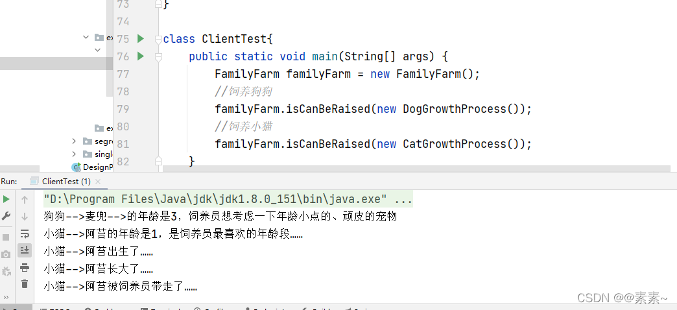Viewport: 677px width, 310px height.
Task: Click console line '小猫-->阿苔的年龄是1'
Action: point(173,234)
